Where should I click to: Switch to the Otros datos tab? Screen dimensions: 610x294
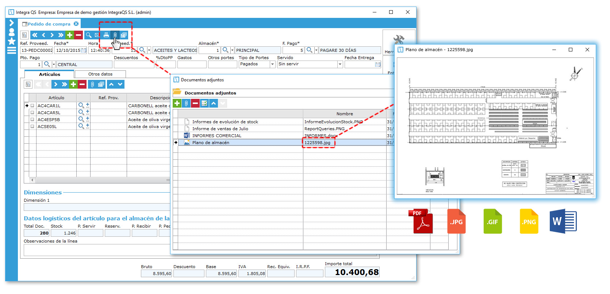click(x=100, y=74)
